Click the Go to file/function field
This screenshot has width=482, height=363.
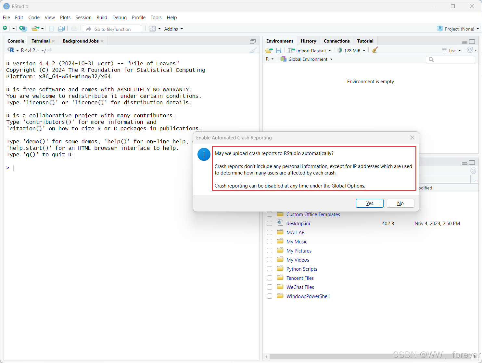[x=113, y=29]
